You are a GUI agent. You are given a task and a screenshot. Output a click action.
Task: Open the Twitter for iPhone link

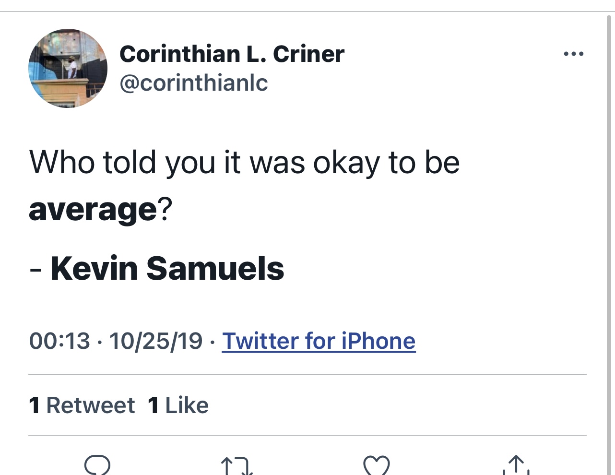tap(319, 341)
